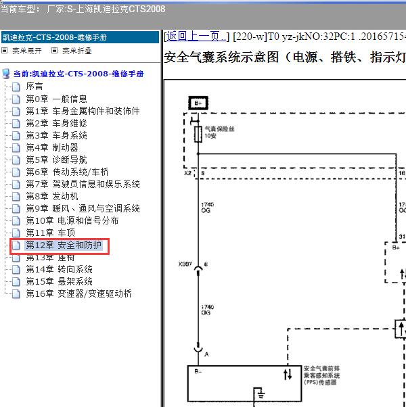Click root node 当前:凯迪拉克-CTS-2008-维修手册
406x407 pixels.
(x=78, y=74)
